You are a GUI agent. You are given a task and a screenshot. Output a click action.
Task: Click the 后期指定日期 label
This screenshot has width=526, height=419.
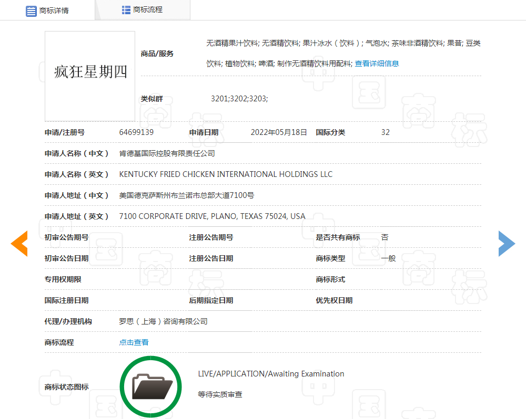[211, 300]
